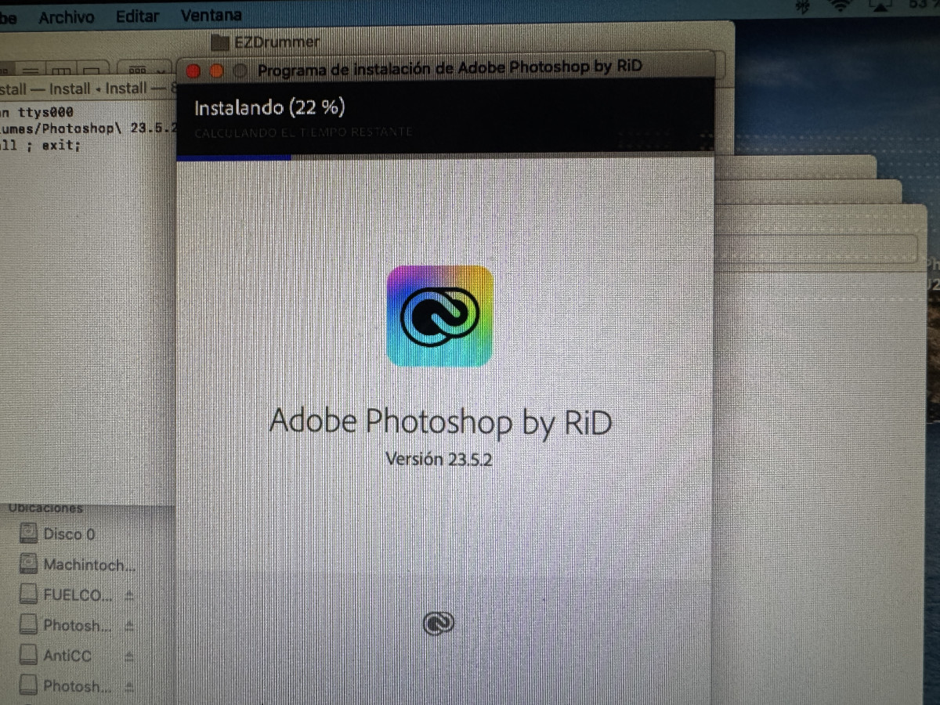Open the Archivo menu
The width and height of the screenshot is (940, 705).
[x=67, y=16]
